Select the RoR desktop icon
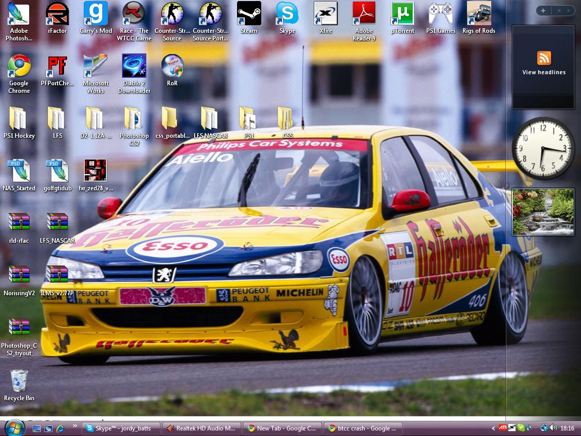The width and height of the screenshot is (581, 436). tap(172, 70)
